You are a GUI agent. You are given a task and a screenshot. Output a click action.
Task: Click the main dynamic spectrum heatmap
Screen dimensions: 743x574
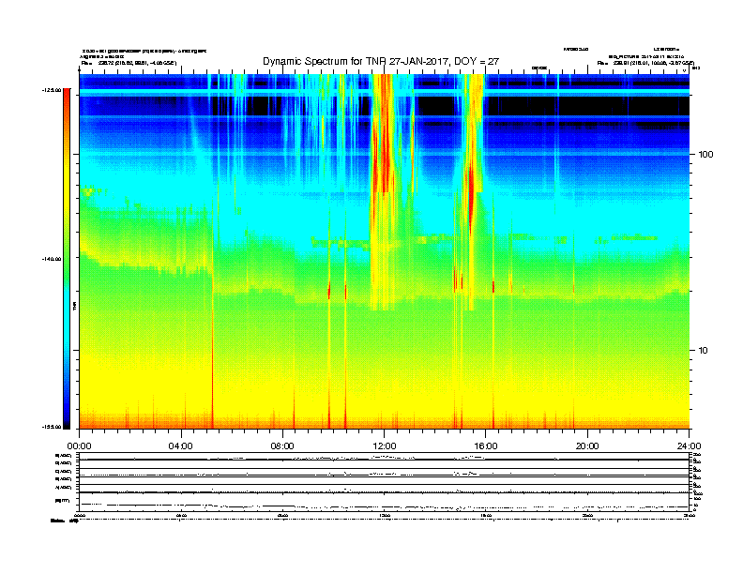click(385, 251)
